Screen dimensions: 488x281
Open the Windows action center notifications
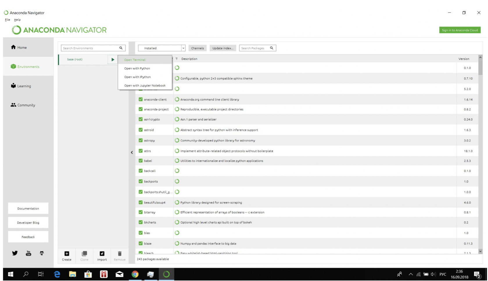click(477, 274)
